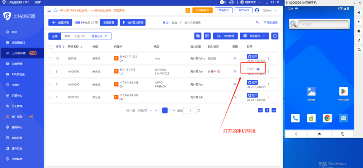Select the 全部 tab
The height and width of the screenshot is (168, 363).
pos(55,36)
